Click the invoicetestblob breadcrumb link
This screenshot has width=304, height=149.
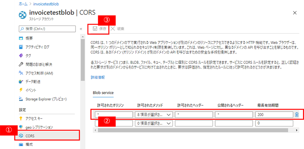click(x=46, y=4)
